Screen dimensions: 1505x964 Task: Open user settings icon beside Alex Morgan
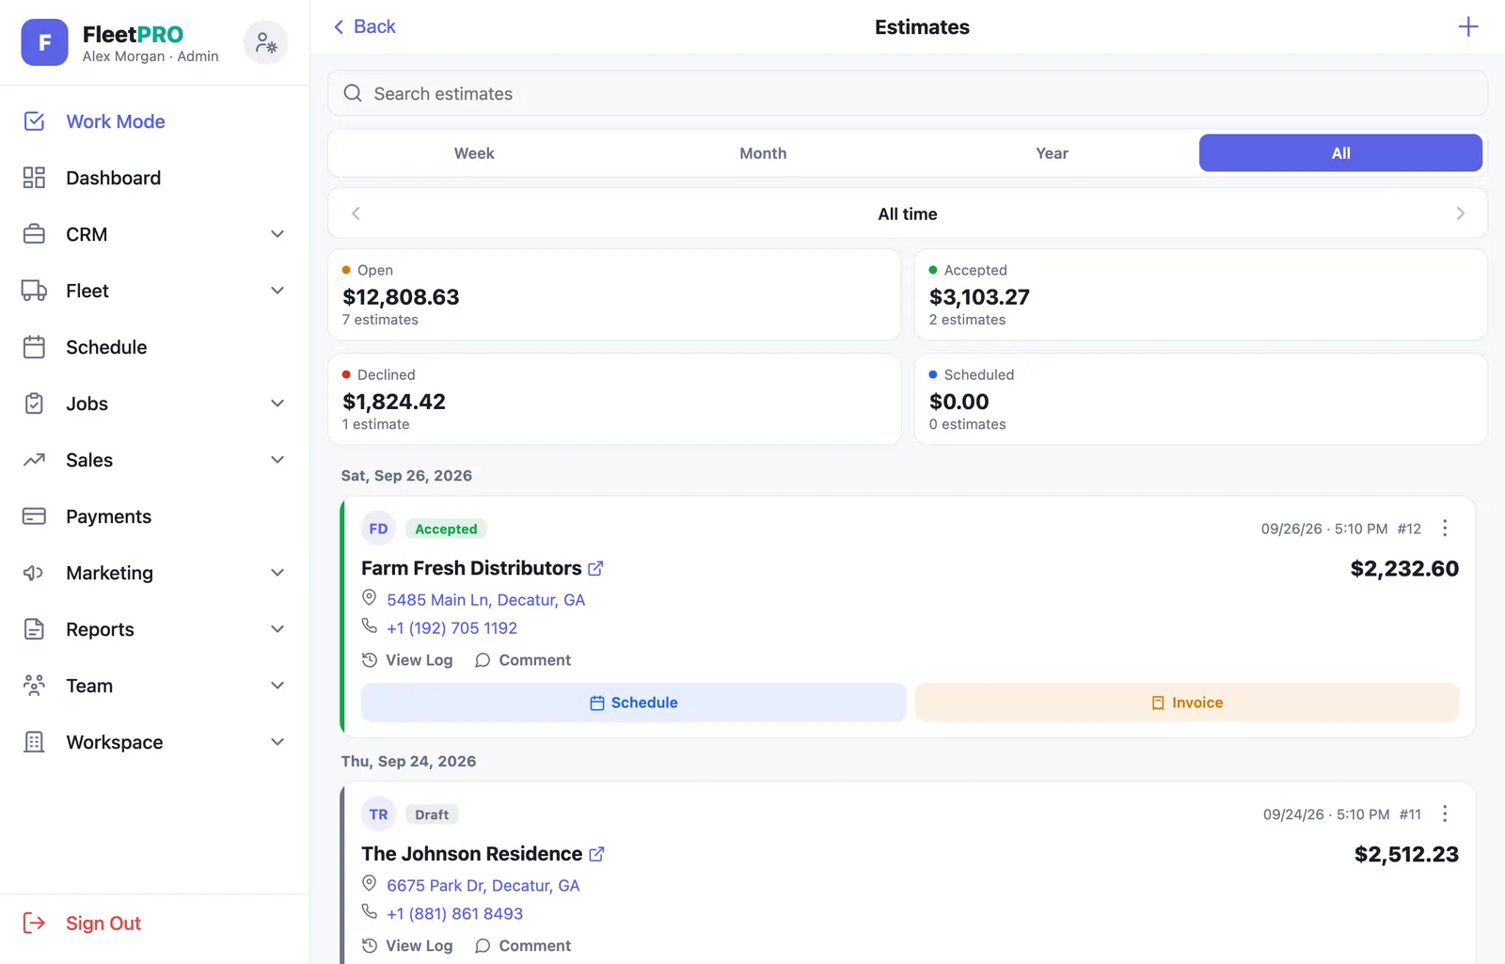tap(265, 42)
